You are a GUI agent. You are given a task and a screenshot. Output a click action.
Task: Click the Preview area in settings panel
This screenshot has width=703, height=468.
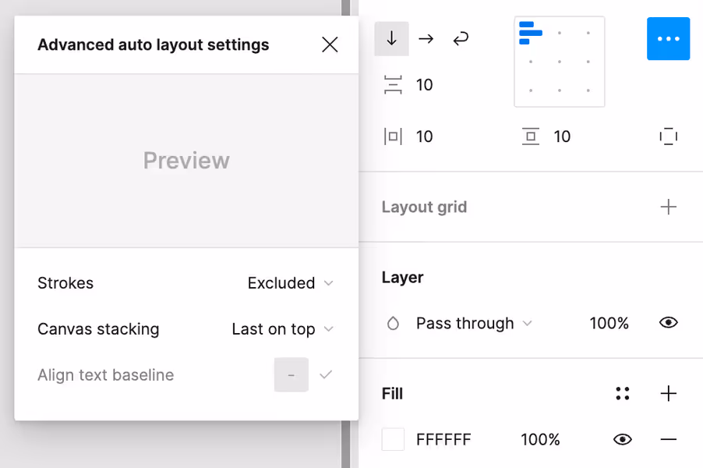(186, 160)
